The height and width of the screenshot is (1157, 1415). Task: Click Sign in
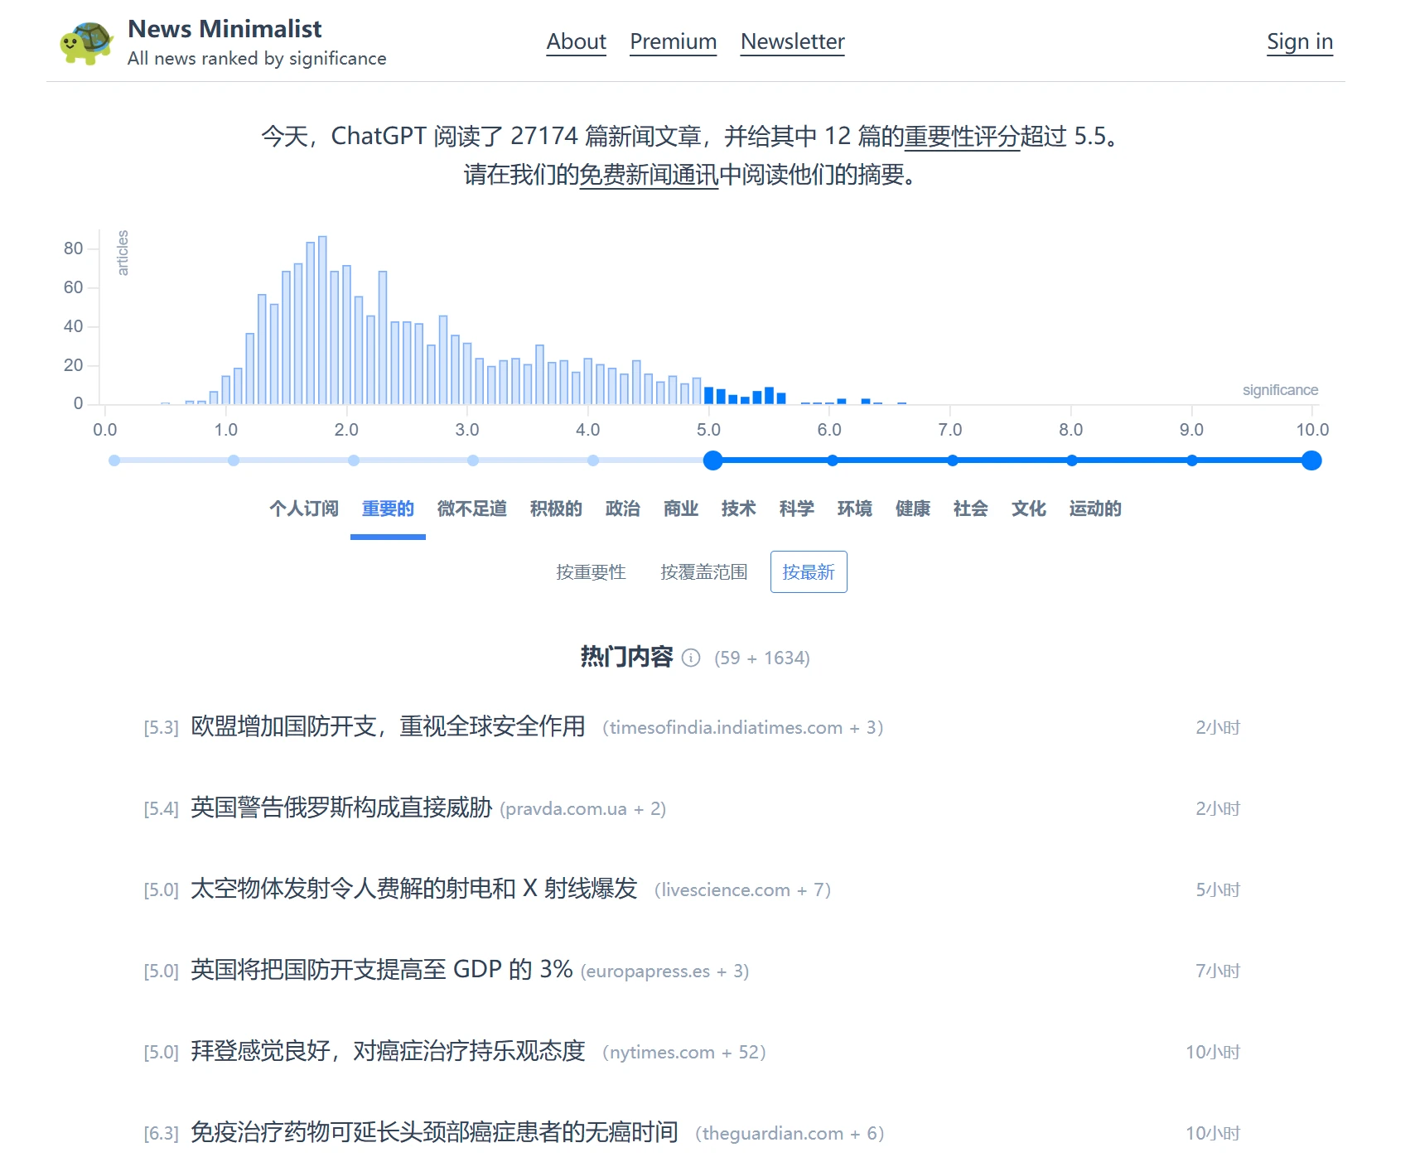point(1300,41)
